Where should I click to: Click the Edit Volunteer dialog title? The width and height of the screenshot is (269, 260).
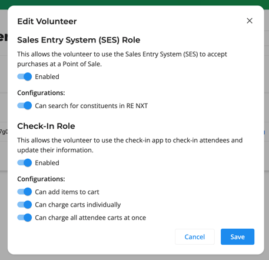pos(47,21)
